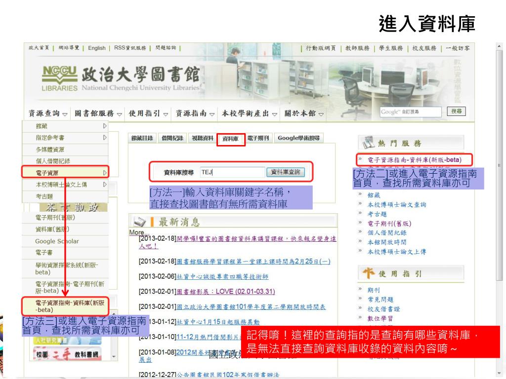Open news 社資中心1月15日起服務異動
This screenshot has width=506, height=379.
click(218, 322)
